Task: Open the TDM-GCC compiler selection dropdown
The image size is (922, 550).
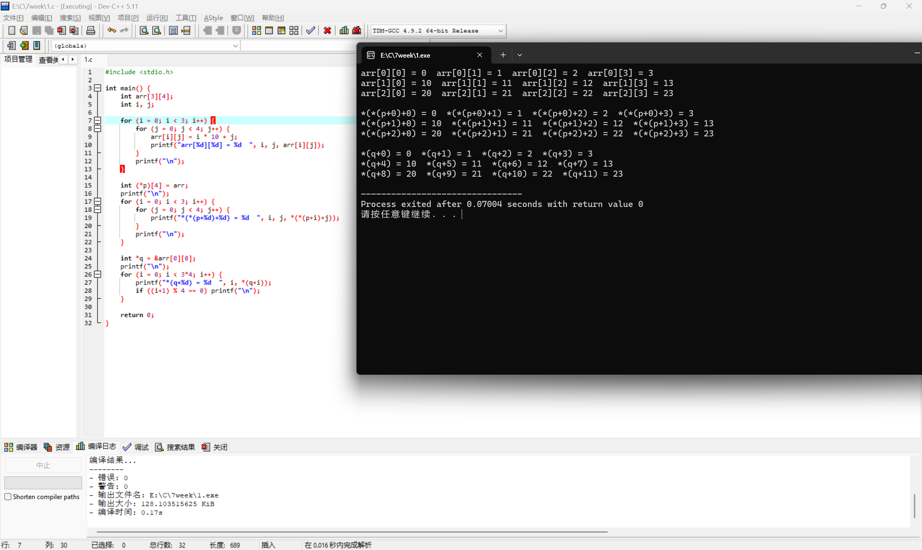Action: 501,31
